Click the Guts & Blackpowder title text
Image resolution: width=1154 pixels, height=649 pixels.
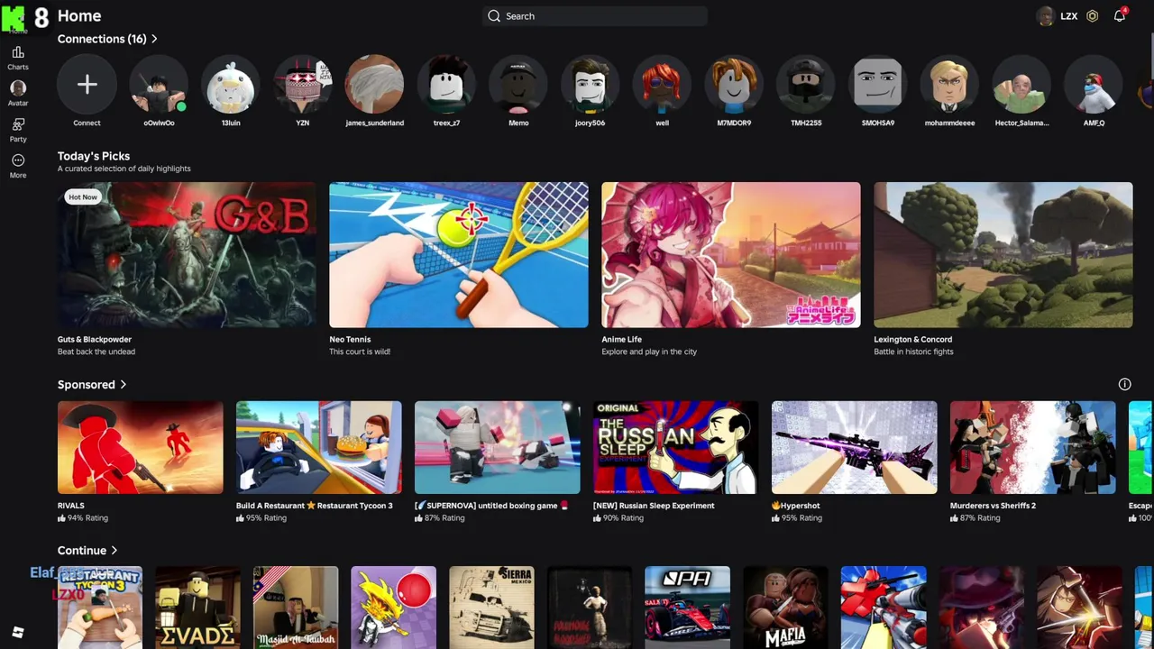[x=95, y=340]
